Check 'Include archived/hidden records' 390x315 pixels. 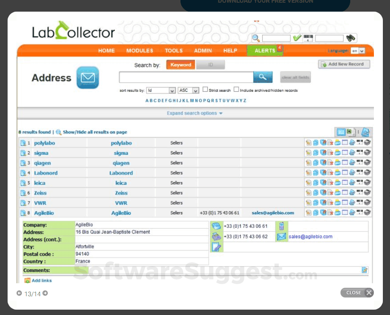236,89
